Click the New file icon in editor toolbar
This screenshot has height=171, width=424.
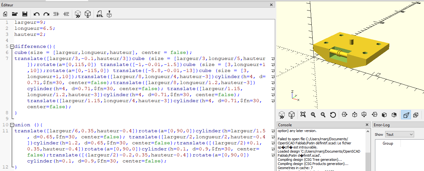coord(5,14)
